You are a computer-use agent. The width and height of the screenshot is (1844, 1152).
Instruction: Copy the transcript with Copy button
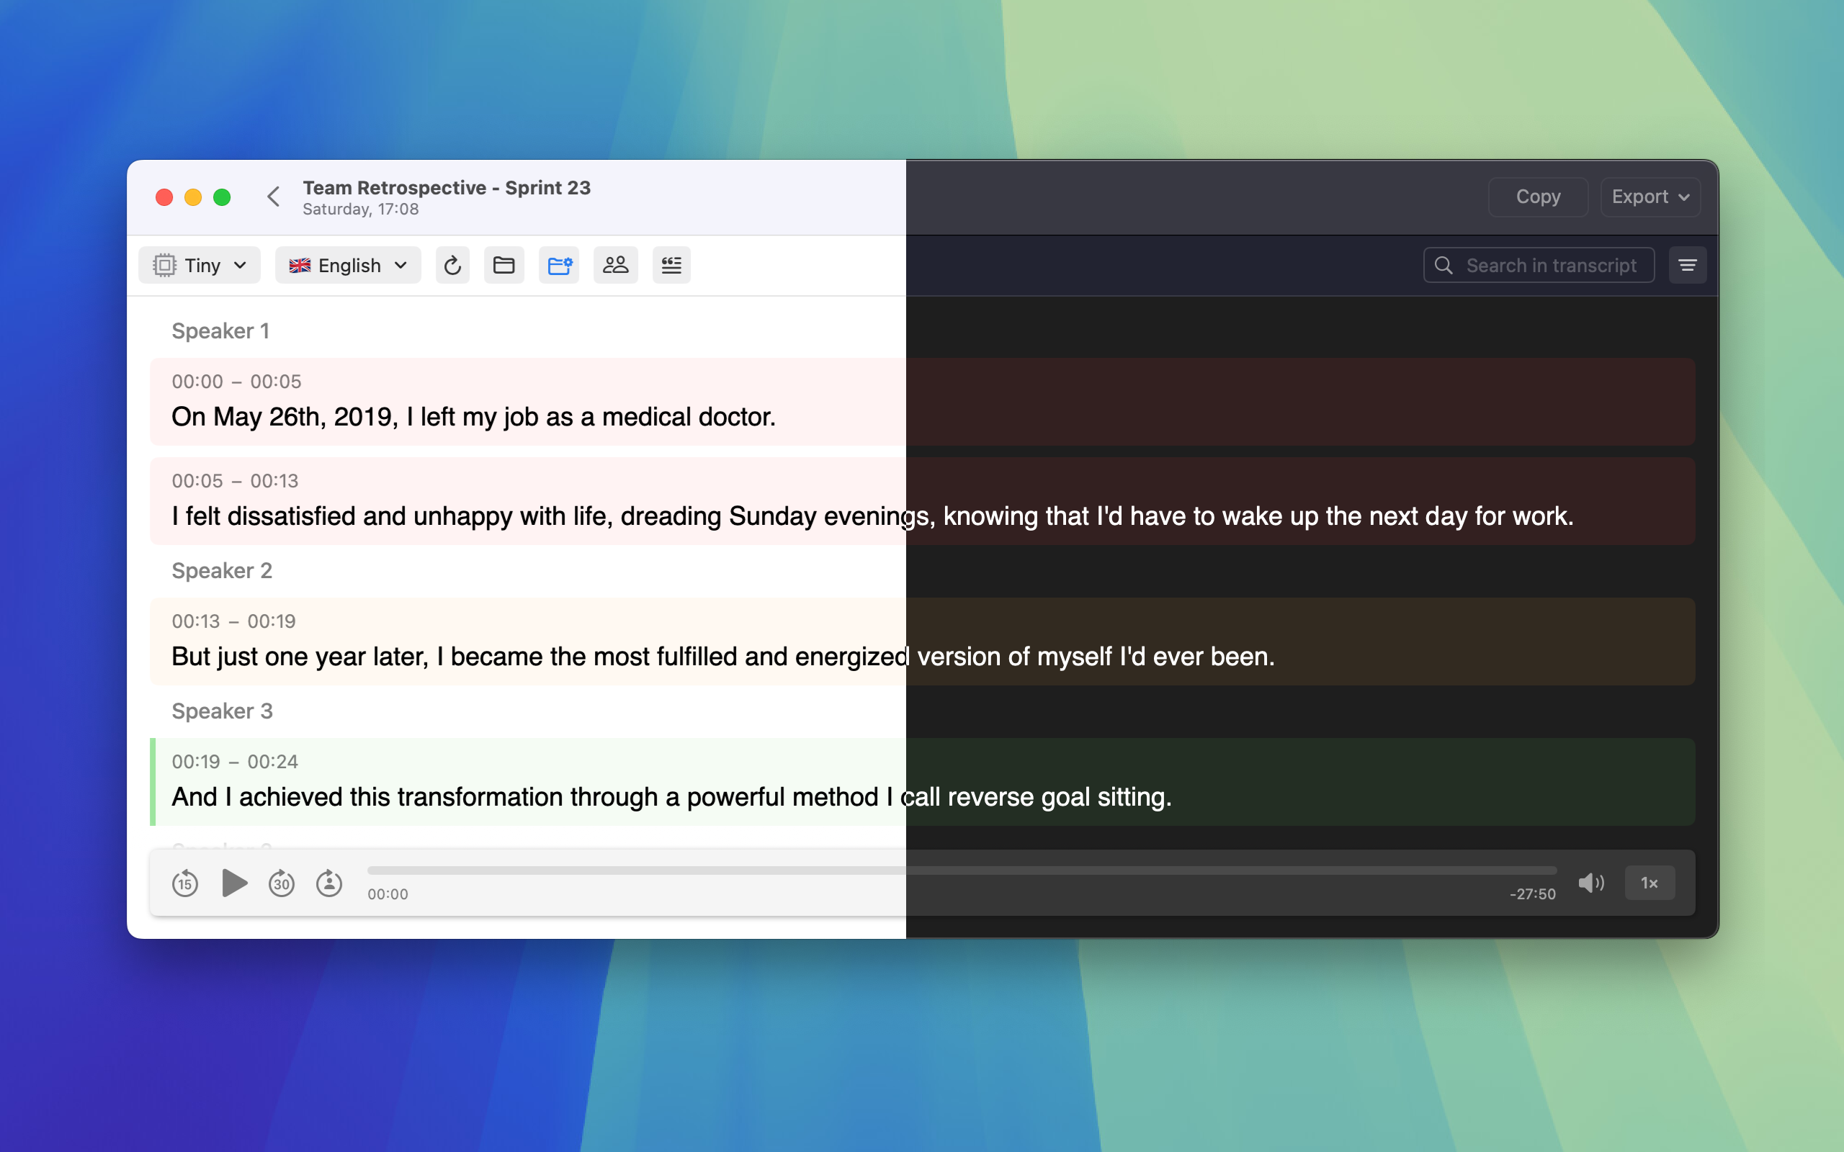[x=1538, y=197]
